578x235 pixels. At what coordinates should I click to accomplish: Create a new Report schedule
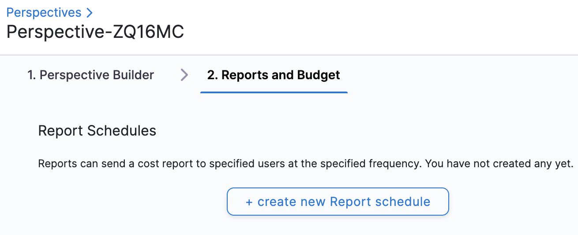(338, 202)
